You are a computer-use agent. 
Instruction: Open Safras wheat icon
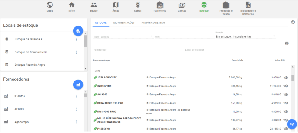[138, 5]
